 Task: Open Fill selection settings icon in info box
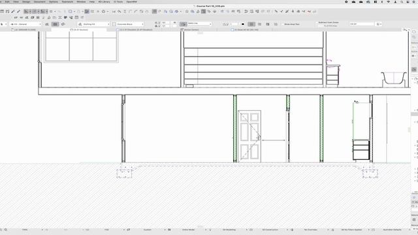47,24
